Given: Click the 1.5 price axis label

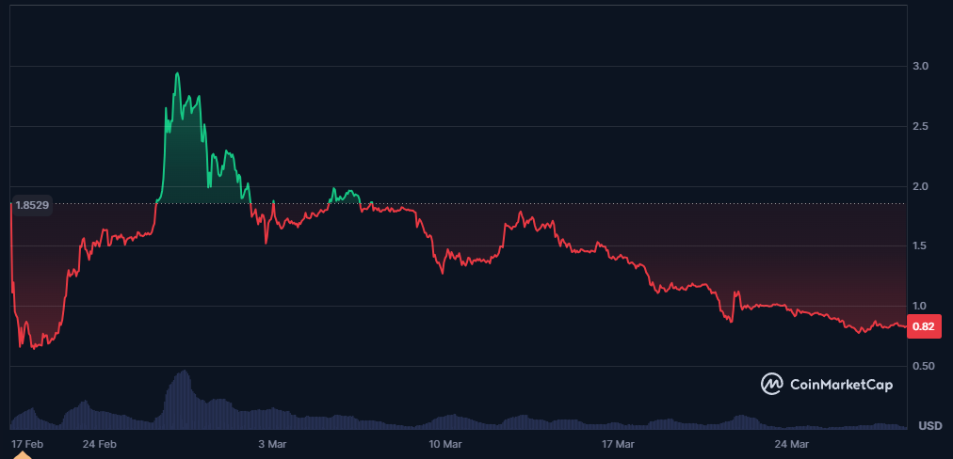Looking at the screenshot, I should (x=920, y=245).
